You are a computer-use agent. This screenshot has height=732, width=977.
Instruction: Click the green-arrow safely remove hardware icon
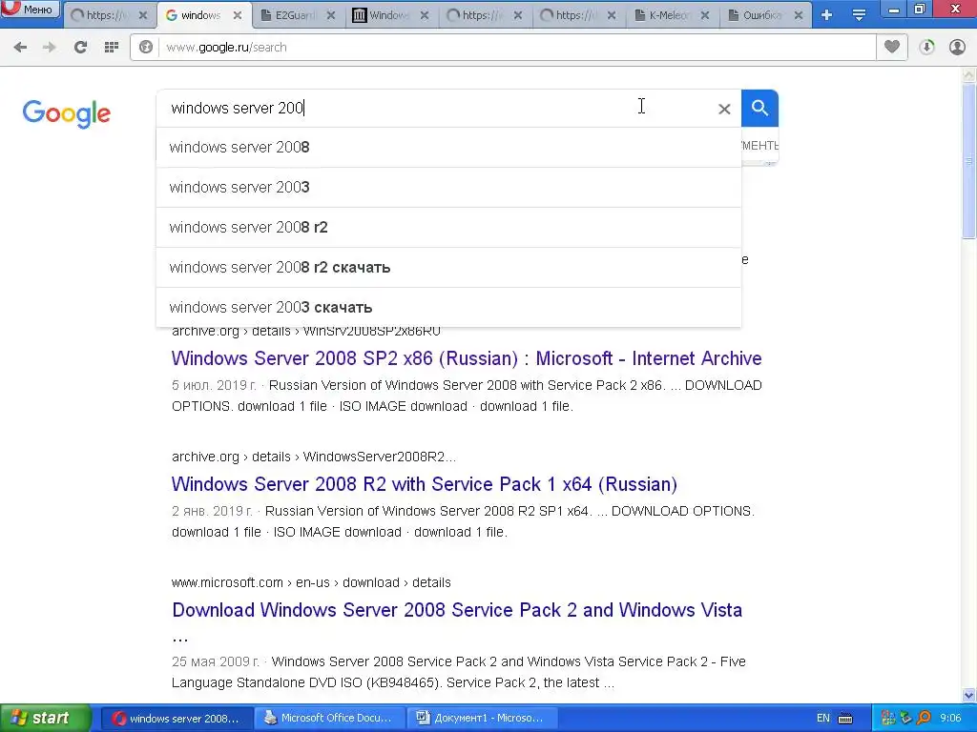click(906, 719)
